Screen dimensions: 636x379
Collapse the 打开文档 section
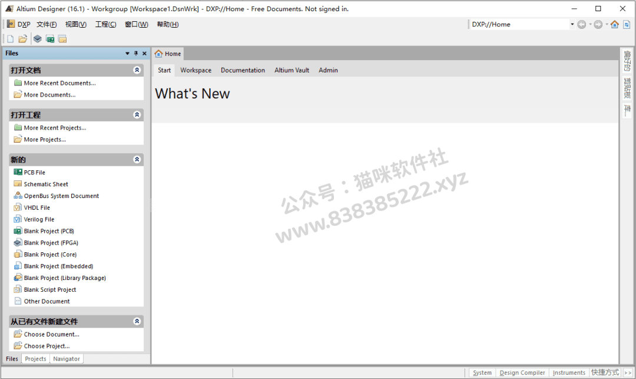pyautogui.click(x=137, y=70)
